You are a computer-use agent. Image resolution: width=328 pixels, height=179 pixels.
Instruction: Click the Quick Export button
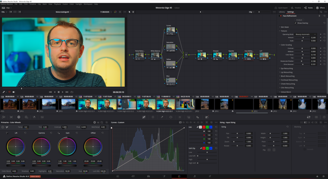point(281,8)
